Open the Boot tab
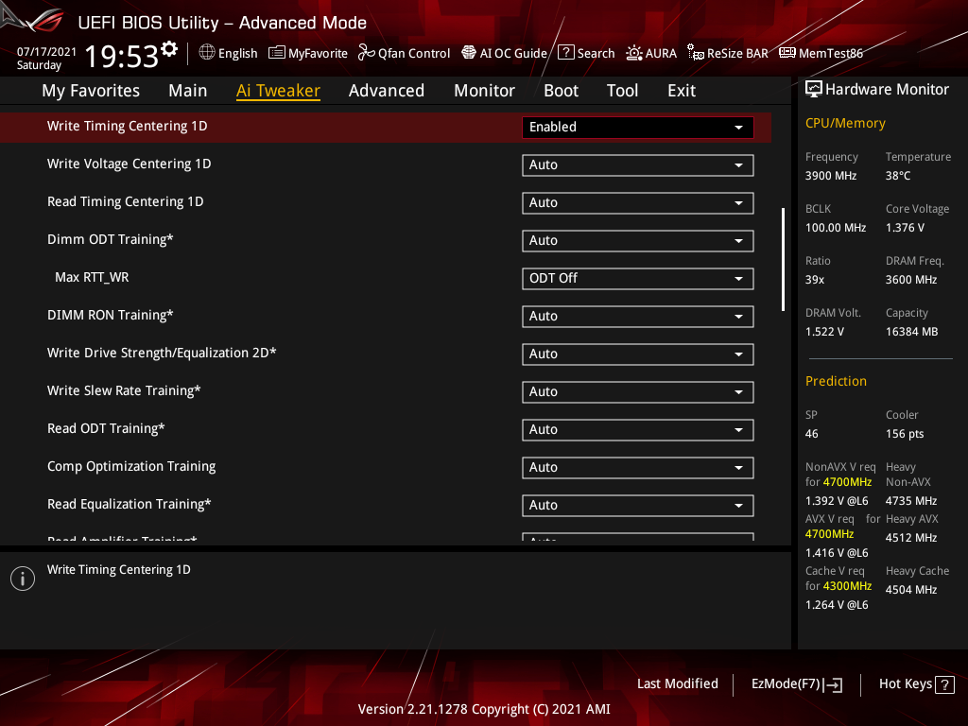The height and width of the screenshot is (726, 968). [x=562, y=91]
